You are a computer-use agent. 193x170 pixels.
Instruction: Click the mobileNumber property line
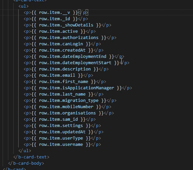(67, 107)
